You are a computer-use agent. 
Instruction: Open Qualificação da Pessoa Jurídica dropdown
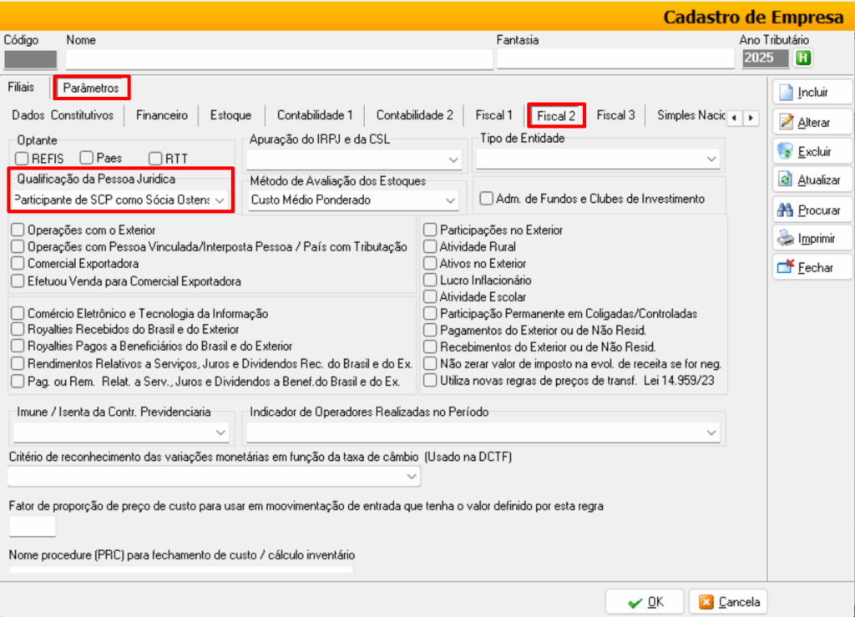pos(220,200)
